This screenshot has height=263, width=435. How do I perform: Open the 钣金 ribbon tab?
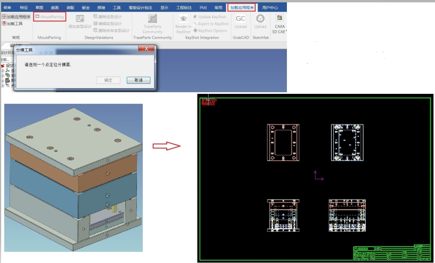85,8
